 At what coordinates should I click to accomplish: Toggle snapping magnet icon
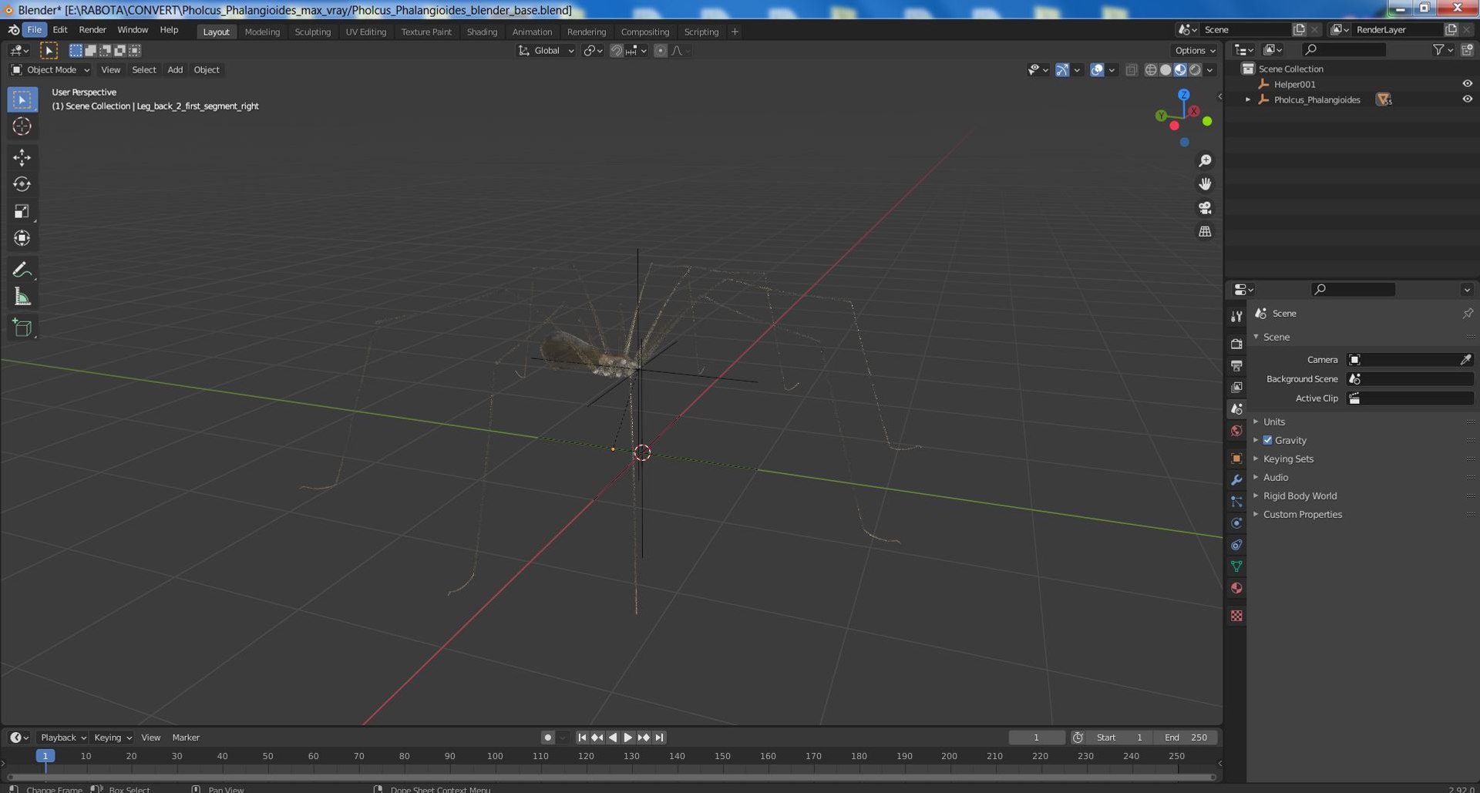pyautogui.click(x=616, y=51)
